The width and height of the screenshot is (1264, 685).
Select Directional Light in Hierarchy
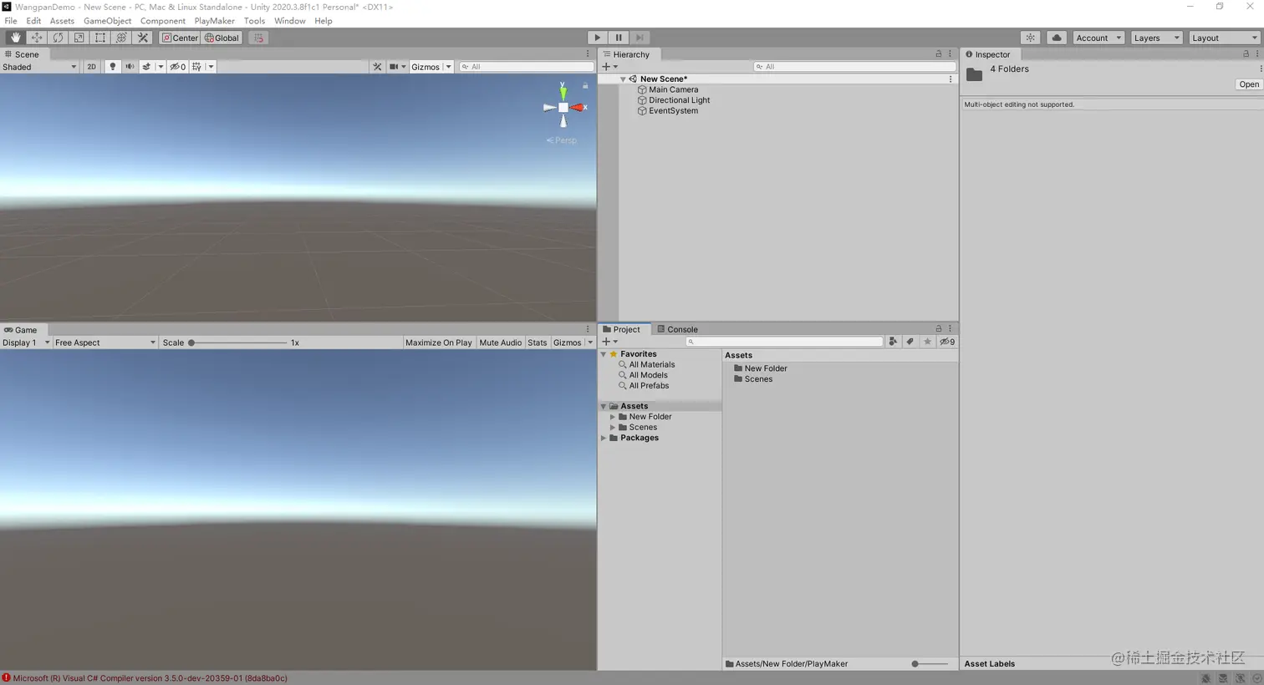tap(679, 100)
